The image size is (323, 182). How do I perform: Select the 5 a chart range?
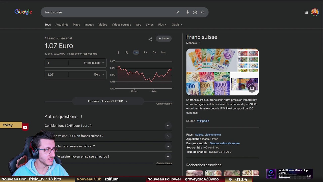click(x=154, y=52)
